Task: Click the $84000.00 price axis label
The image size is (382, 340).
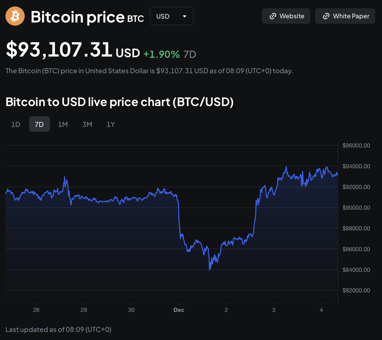Action: [356, 270]
